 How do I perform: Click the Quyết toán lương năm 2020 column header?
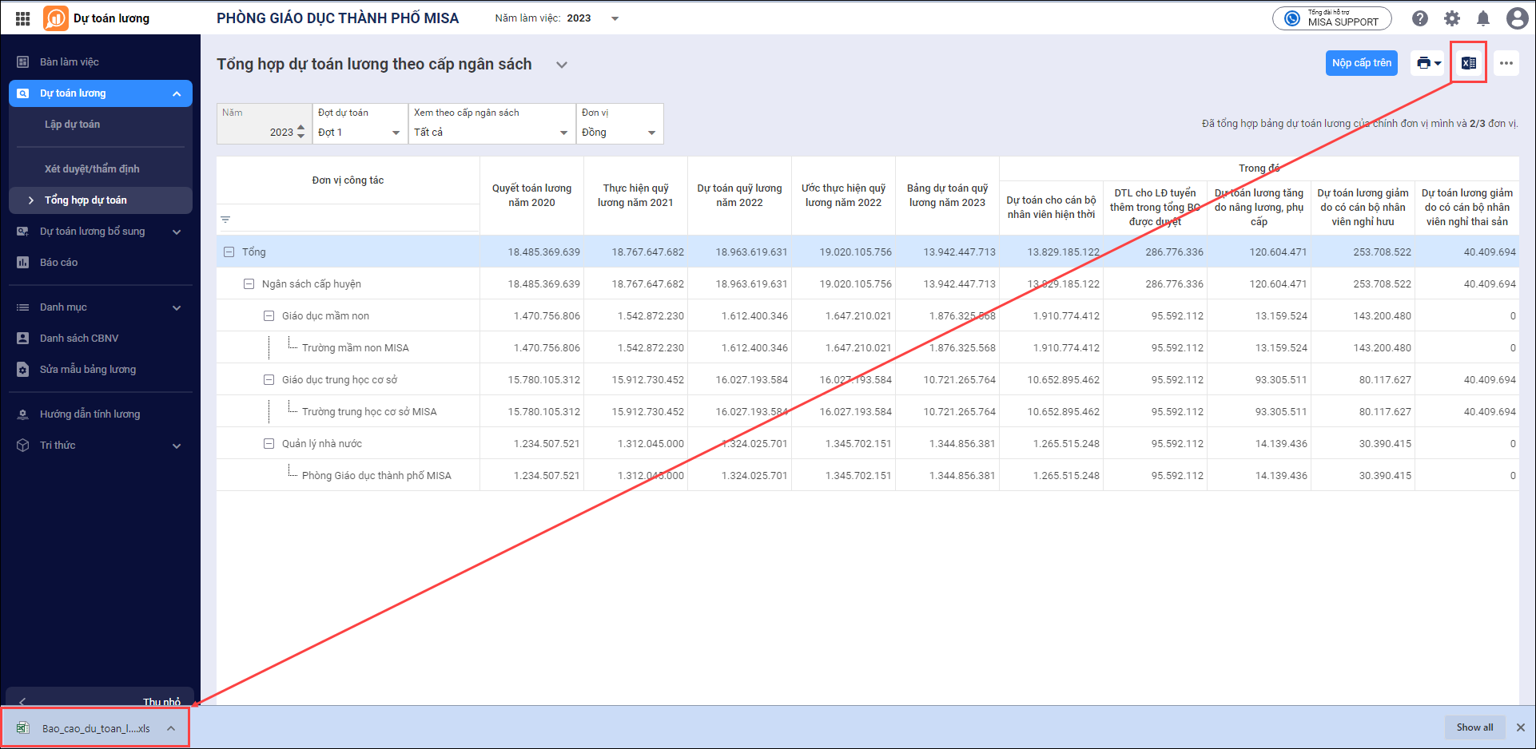[x=532, y=196]
